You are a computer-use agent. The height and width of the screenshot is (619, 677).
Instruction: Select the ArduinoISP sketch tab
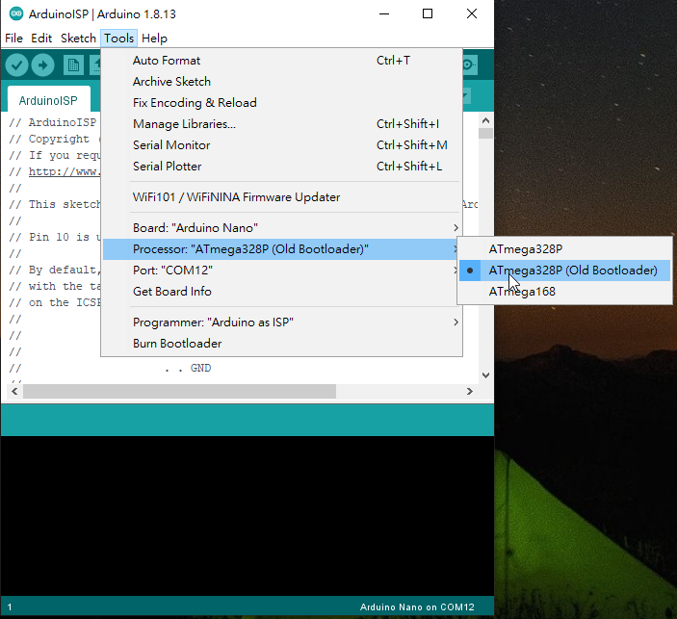pos(48,100)
